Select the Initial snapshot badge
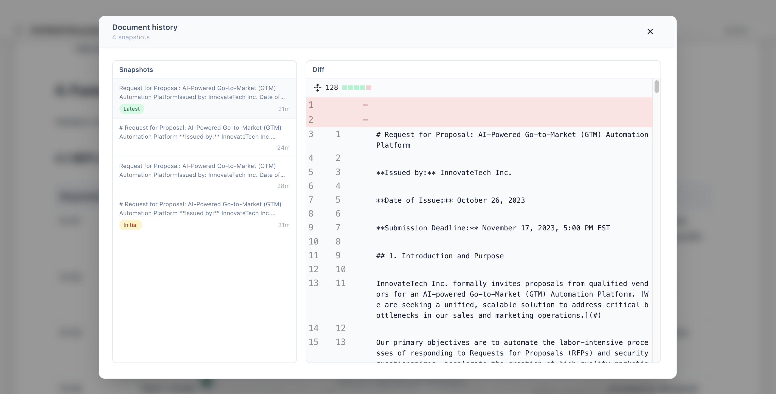 tap(130, 225)
